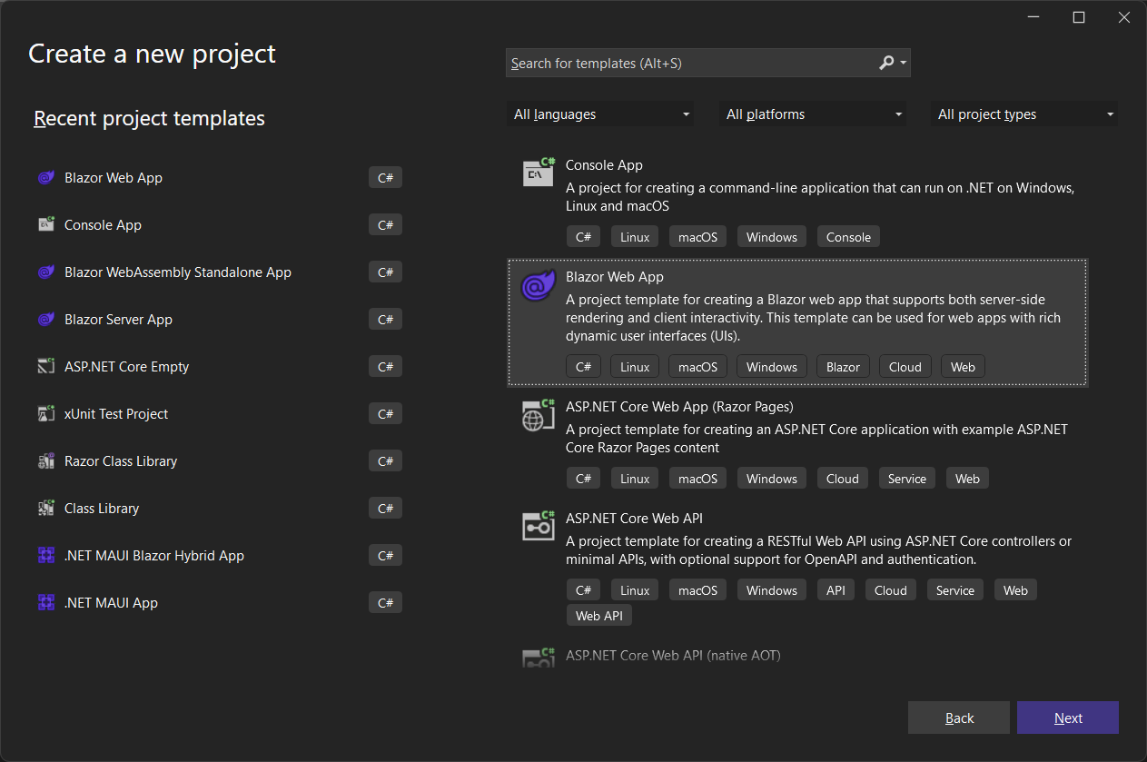This screenshot has width=1147, height=762.
Task: Click the Blazor Web App description text
Action: (x=813, y=318)
